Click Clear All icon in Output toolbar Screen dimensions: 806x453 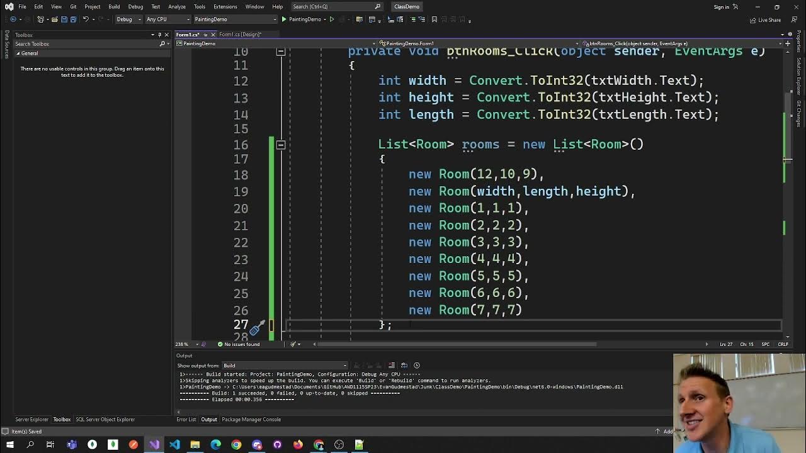point(392,366)
